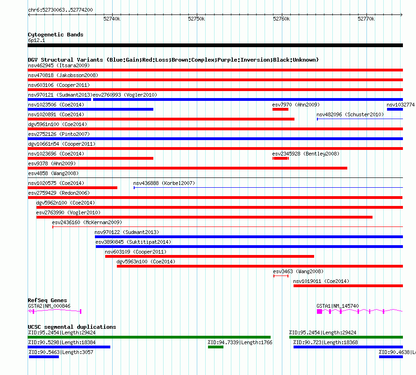416x375 pixels.
Task: Select the 6p12.1 band label
Action: (x=36, y=40)
